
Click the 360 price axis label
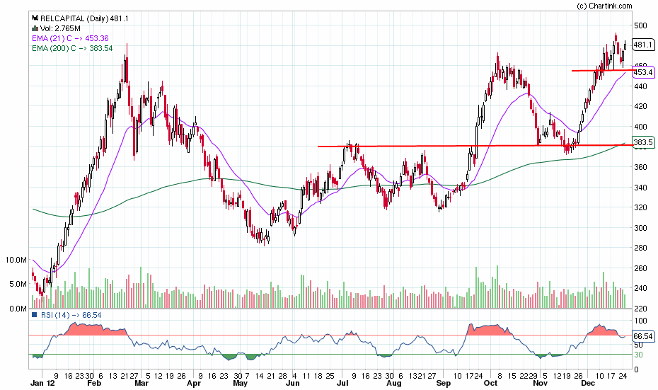640,167
